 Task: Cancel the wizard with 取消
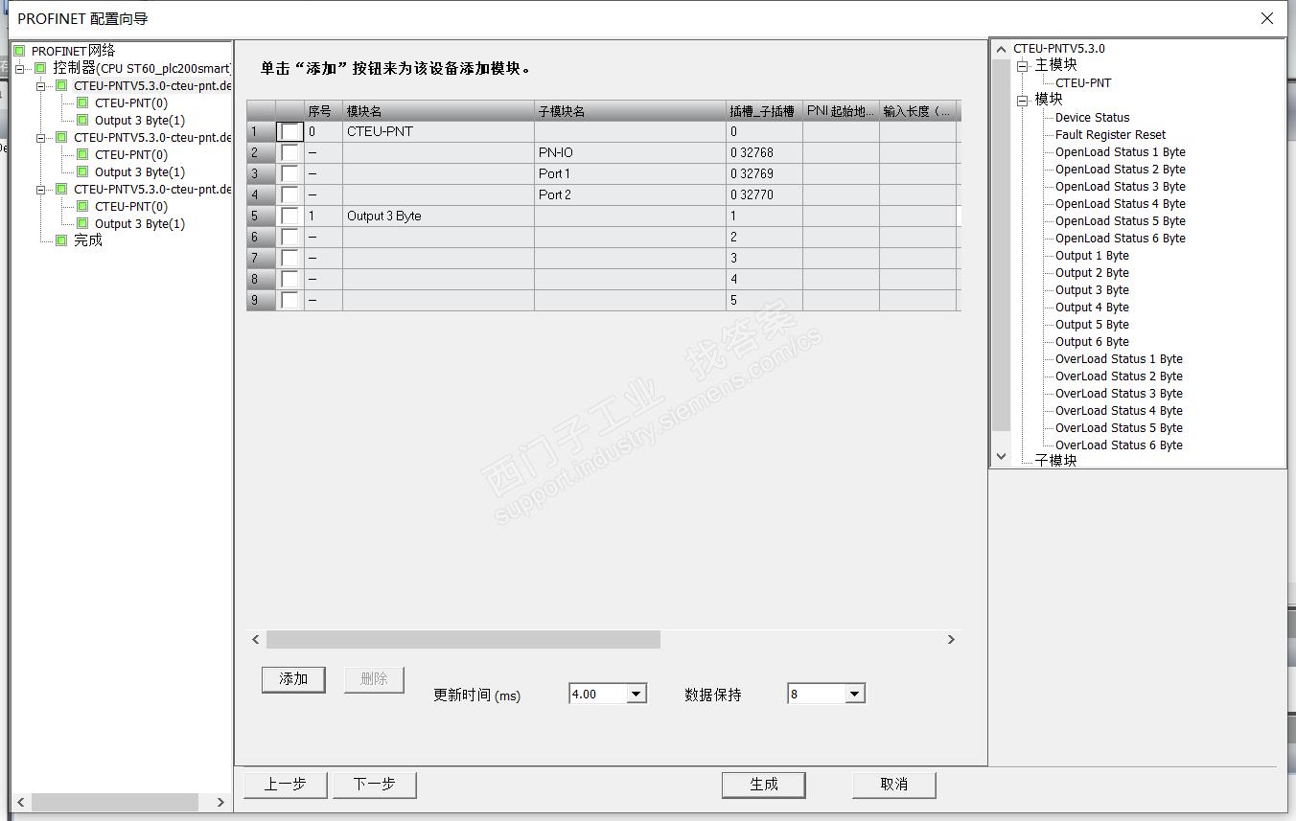coord(894,785)
